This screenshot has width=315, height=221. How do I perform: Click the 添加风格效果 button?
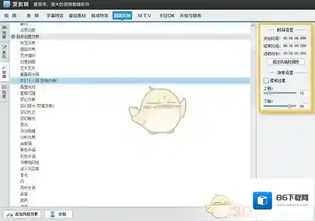[22, 214]
